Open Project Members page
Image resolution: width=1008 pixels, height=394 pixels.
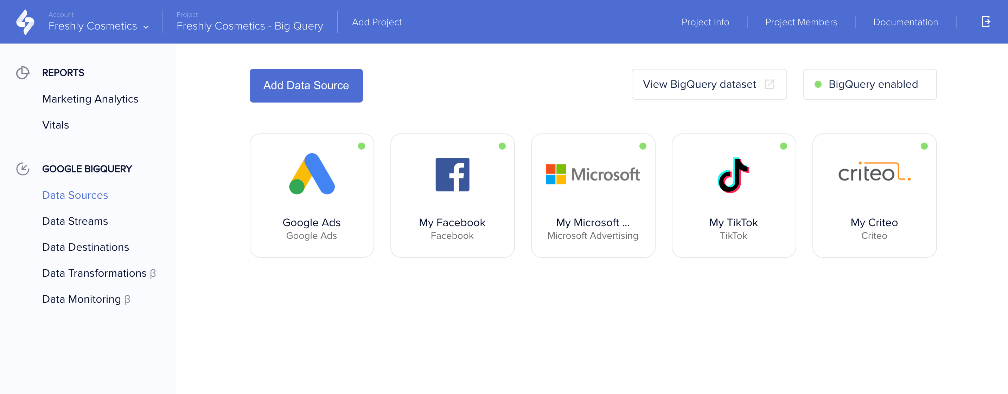pyautogui.click(x=801, y=22)
